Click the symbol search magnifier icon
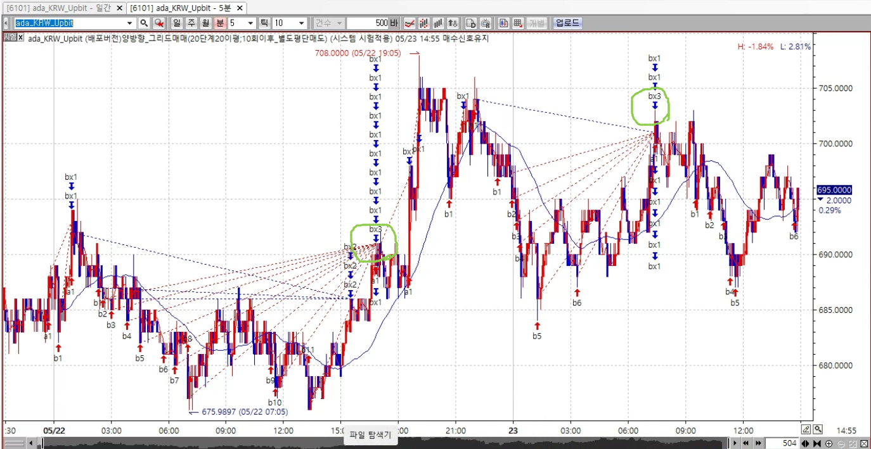 point(144,23)
